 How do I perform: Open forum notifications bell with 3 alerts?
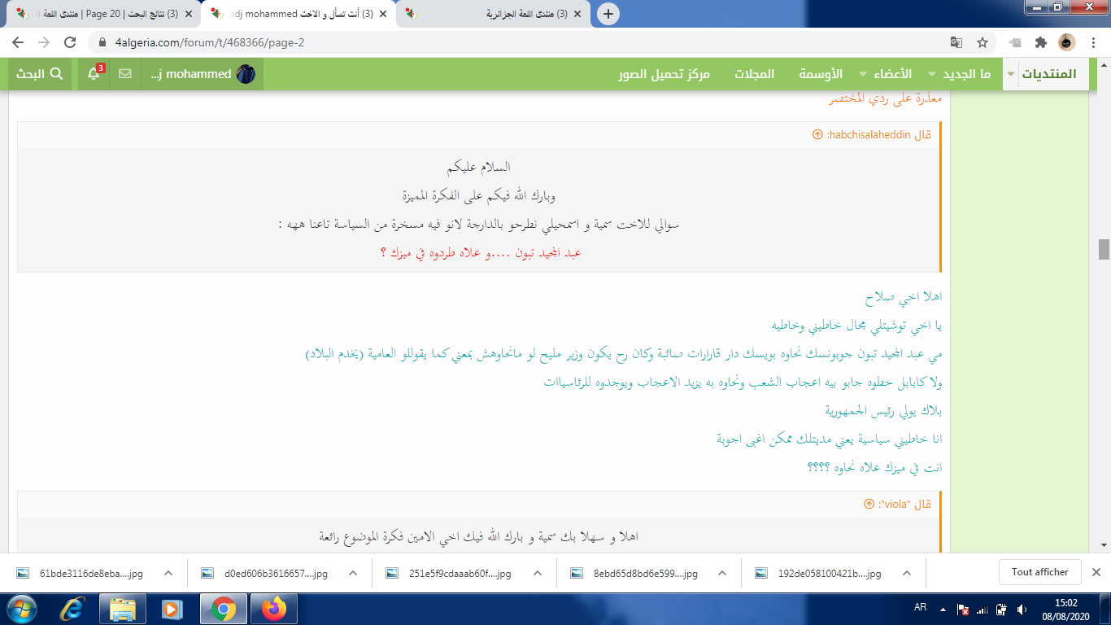tap(94, 74)
